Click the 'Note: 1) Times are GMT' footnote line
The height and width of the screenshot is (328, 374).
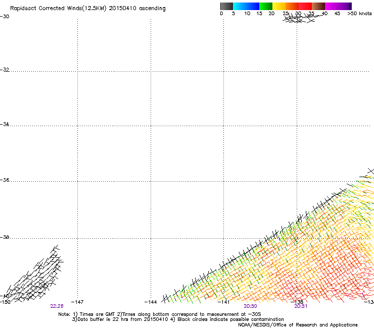[x=160, y=314]
